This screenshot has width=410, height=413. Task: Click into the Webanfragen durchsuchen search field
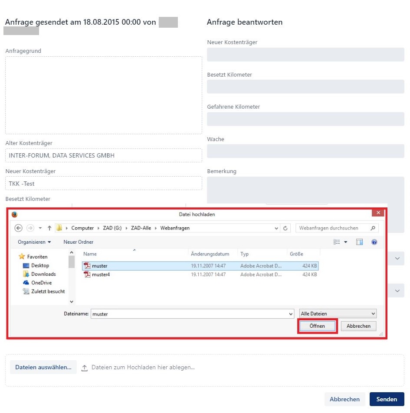333,228
